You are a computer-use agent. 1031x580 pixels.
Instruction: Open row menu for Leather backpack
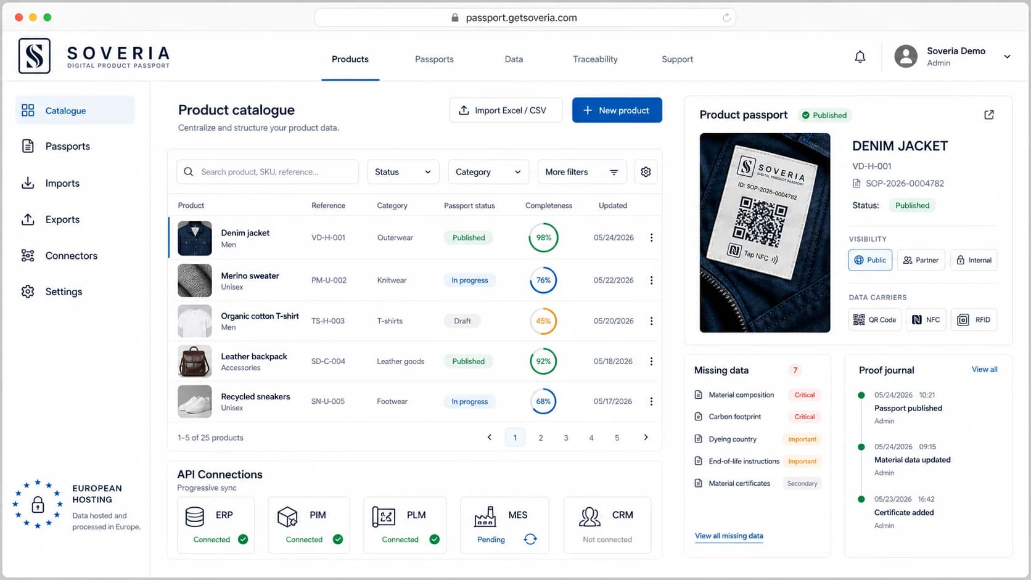coord(651,361)
